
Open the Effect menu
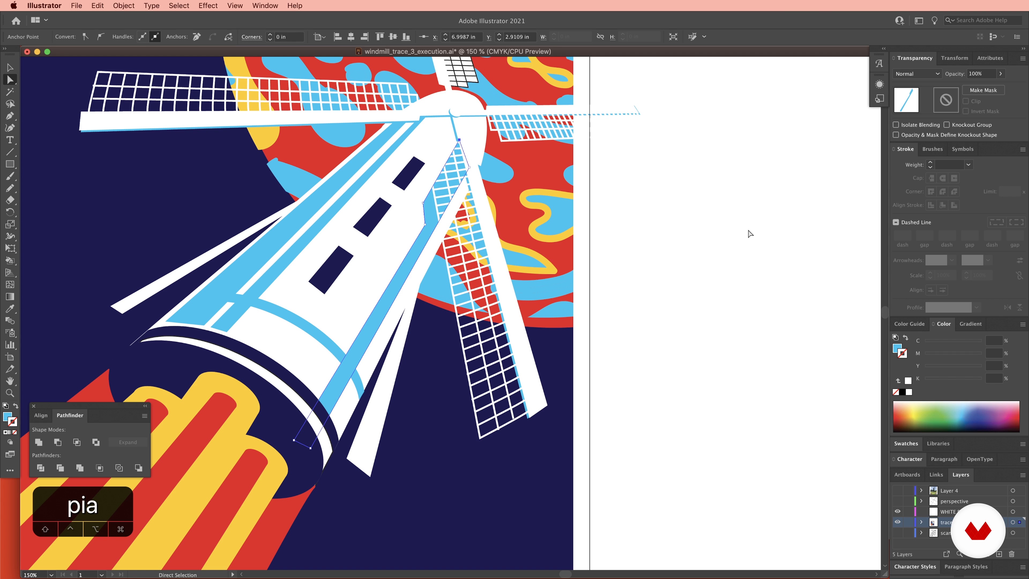(x=208, y=6)
